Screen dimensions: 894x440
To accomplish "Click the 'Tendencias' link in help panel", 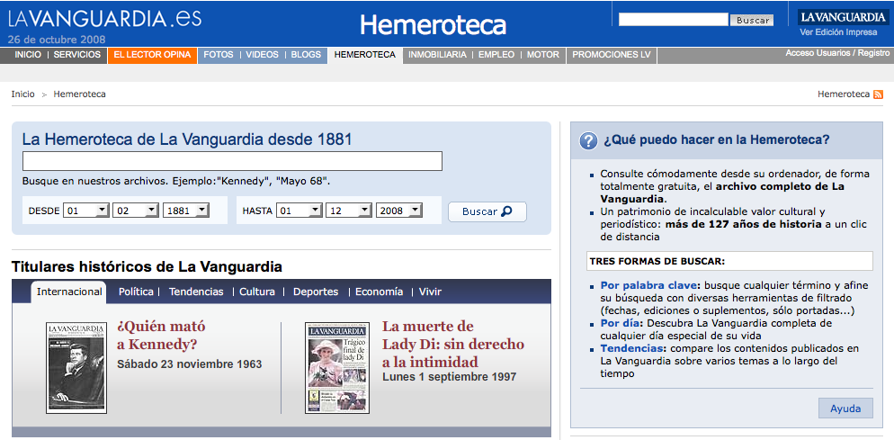I will click(x=633, y=348).
